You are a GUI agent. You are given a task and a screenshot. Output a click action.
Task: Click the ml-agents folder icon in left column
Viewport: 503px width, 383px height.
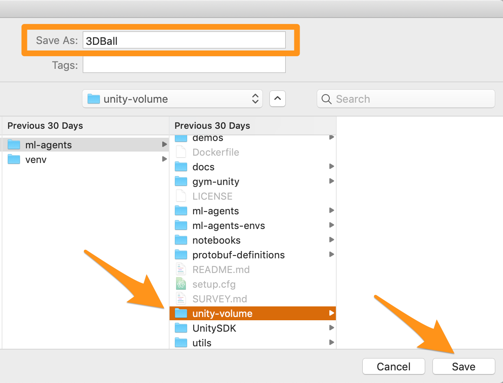click(14, 145)
